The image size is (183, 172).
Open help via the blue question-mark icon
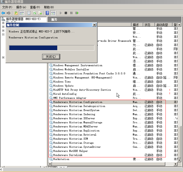(47, 13)
